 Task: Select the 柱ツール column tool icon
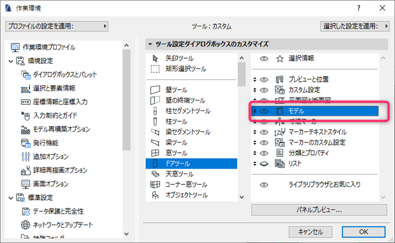tap(155, 121)
